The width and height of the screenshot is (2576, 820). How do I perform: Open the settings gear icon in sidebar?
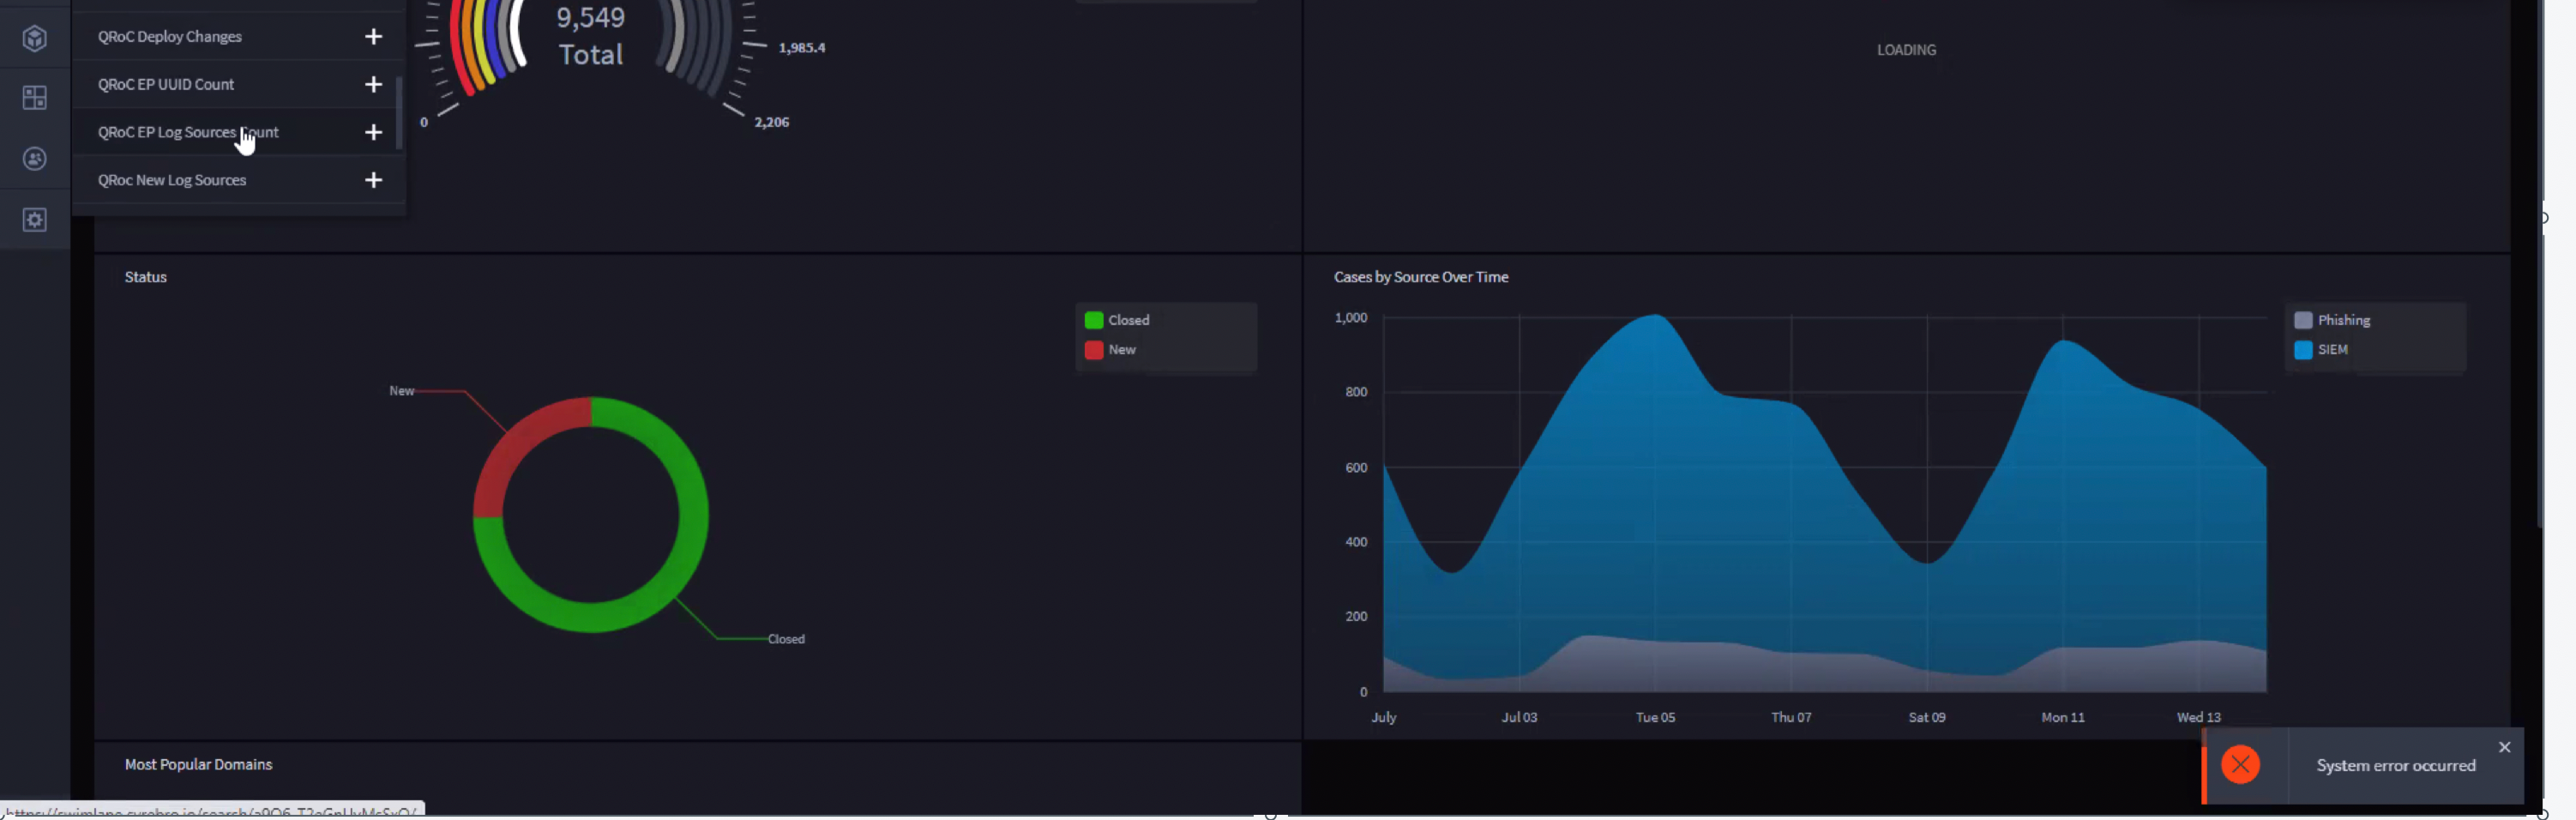(x=35, y=220)
